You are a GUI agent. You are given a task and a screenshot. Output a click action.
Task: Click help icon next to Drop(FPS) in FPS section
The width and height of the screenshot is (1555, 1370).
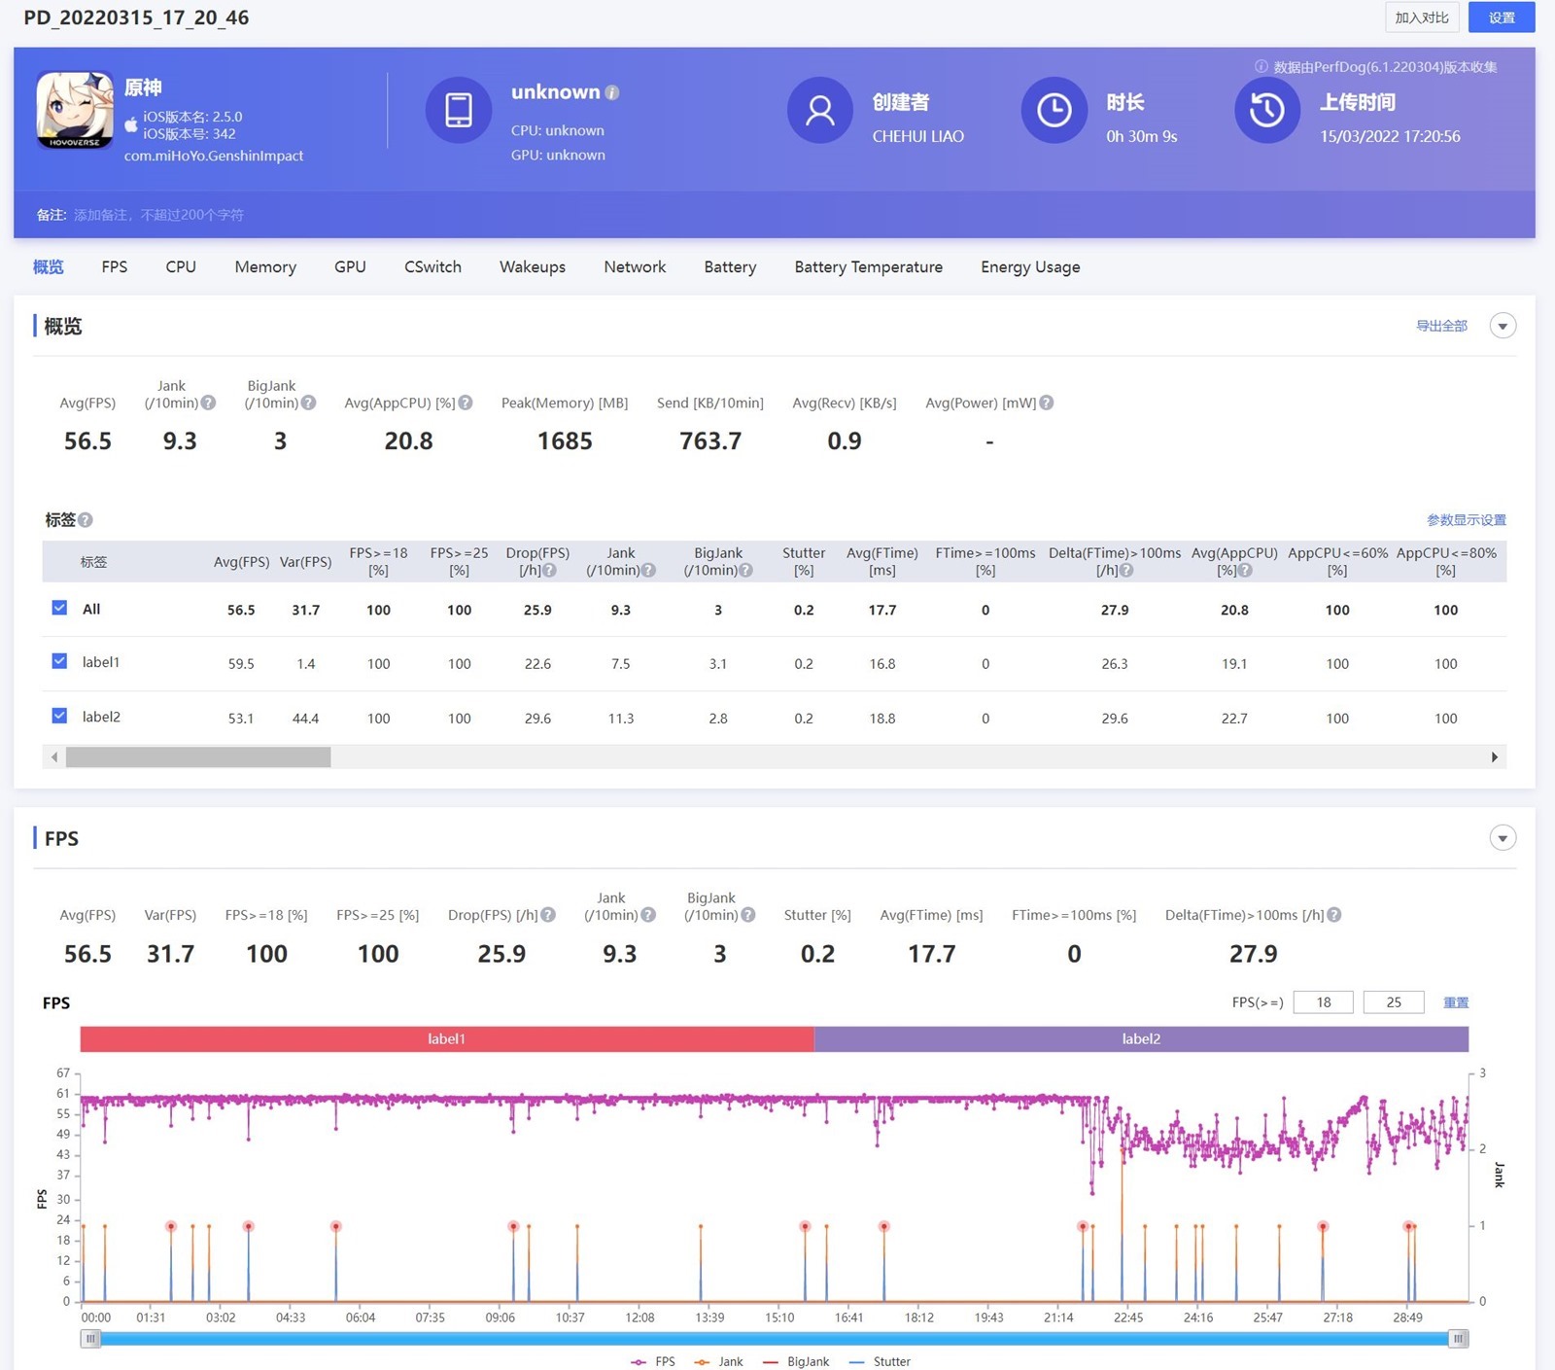click(548, 915)
